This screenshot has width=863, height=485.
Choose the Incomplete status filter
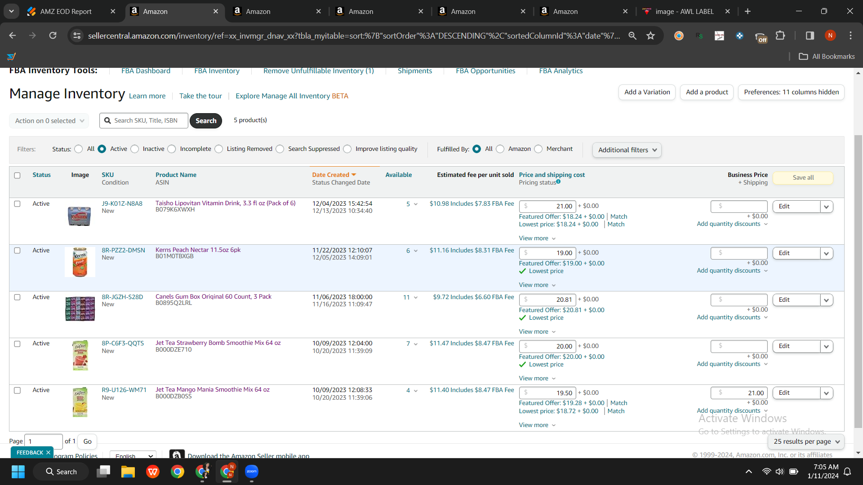click(x=172, y=149)
